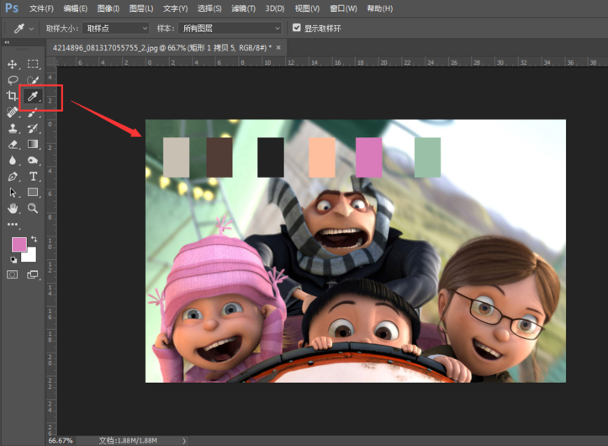Select the Eyedropper tool in the toolbox
Screen dimensions: 608x446
tap(34, 97)
